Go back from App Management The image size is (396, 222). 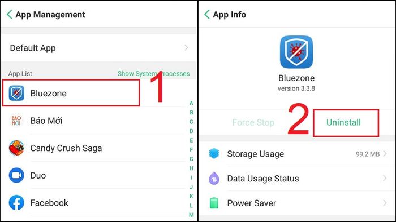pyautogui.click(x=10, y=14)
